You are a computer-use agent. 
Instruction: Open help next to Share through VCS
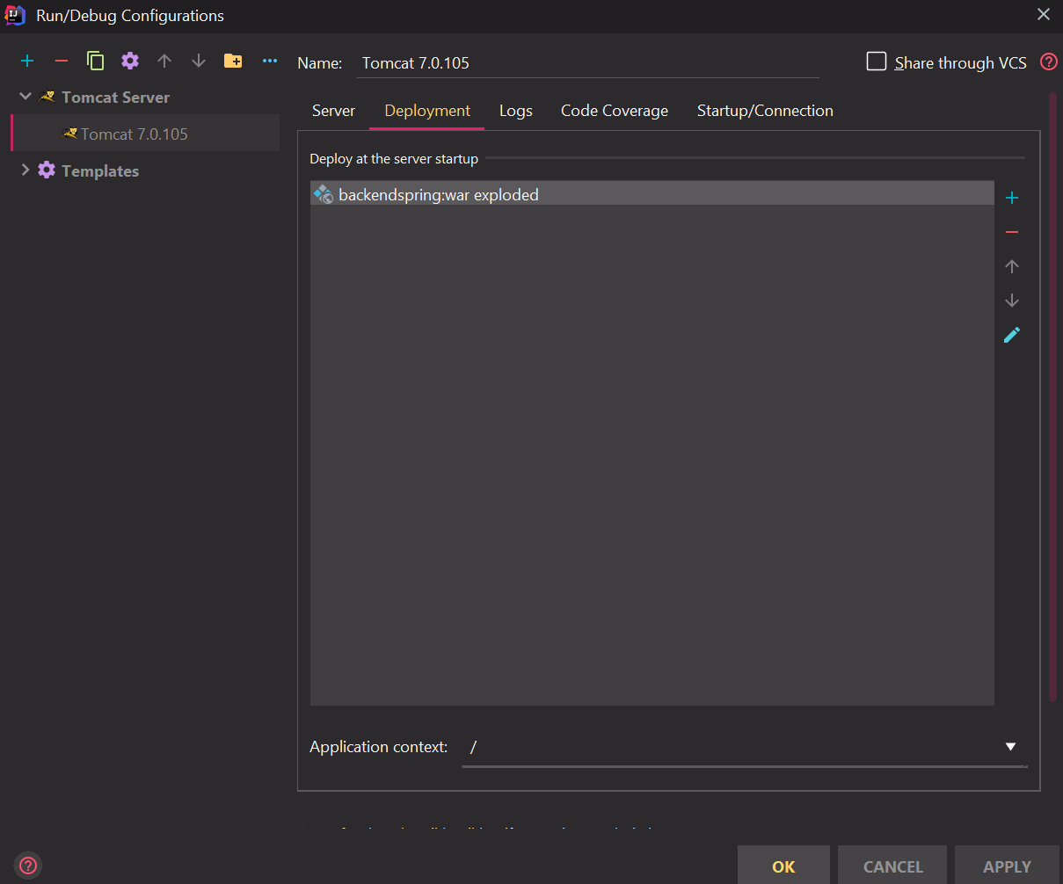coord(1049,62)
